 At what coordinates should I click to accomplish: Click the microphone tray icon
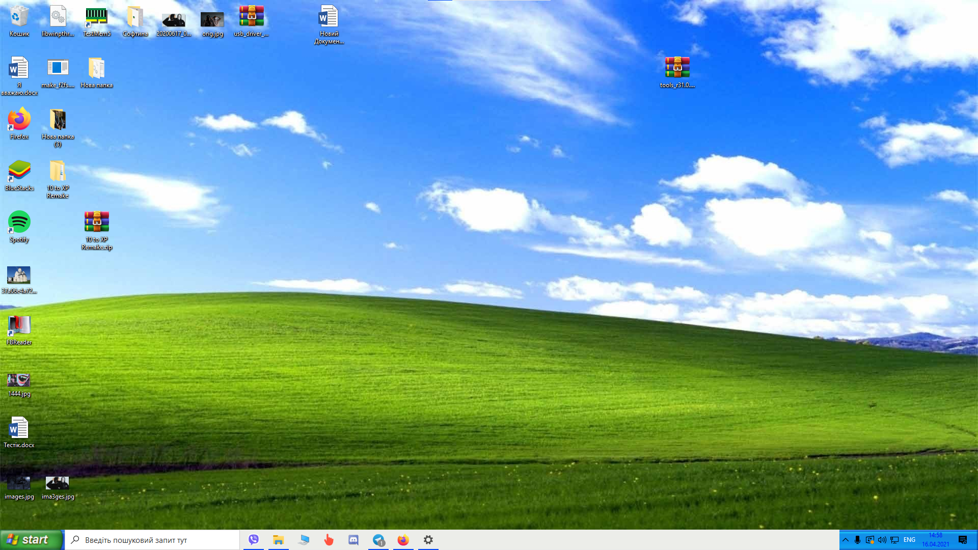(858, 540)
